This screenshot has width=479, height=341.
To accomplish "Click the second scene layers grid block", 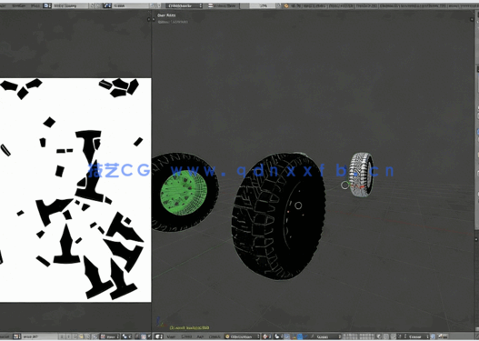I will point(366,336).
